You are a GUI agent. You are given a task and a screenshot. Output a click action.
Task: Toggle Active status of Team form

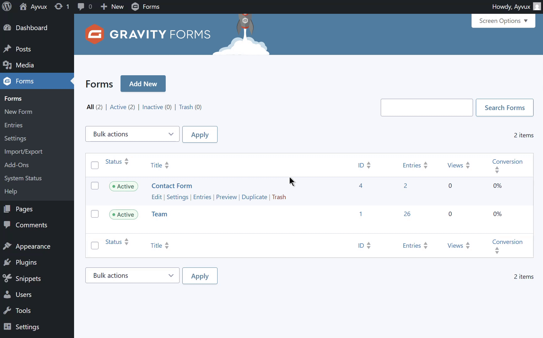pos(123,214)
